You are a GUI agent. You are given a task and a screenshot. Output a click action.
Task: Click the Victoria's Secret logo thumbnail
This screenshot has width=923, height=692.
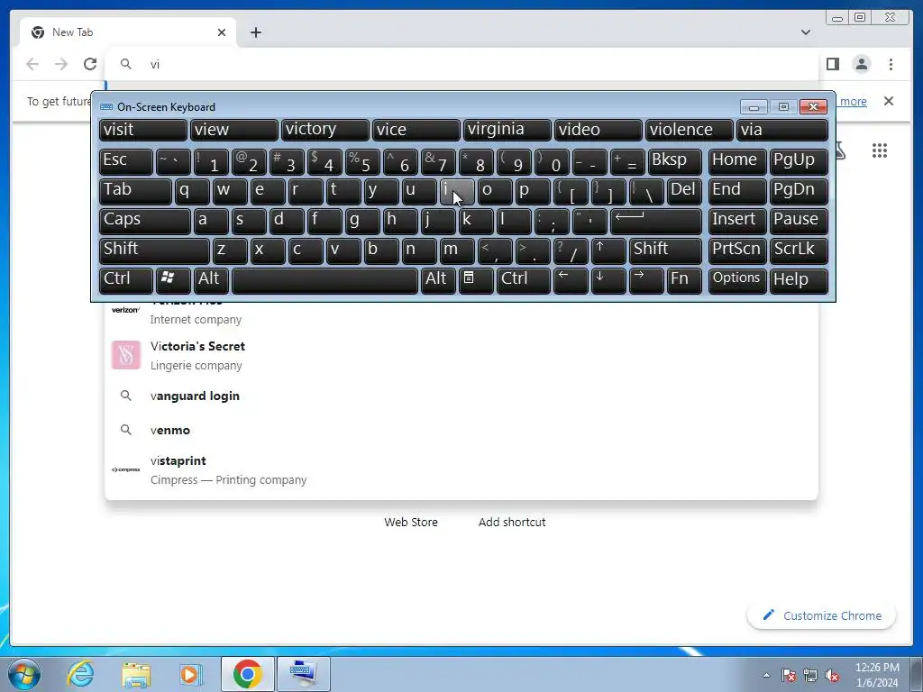[126, 355]
